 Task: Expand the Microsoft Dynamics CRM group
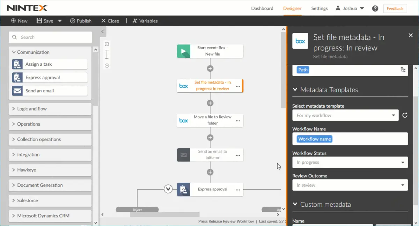50,216
